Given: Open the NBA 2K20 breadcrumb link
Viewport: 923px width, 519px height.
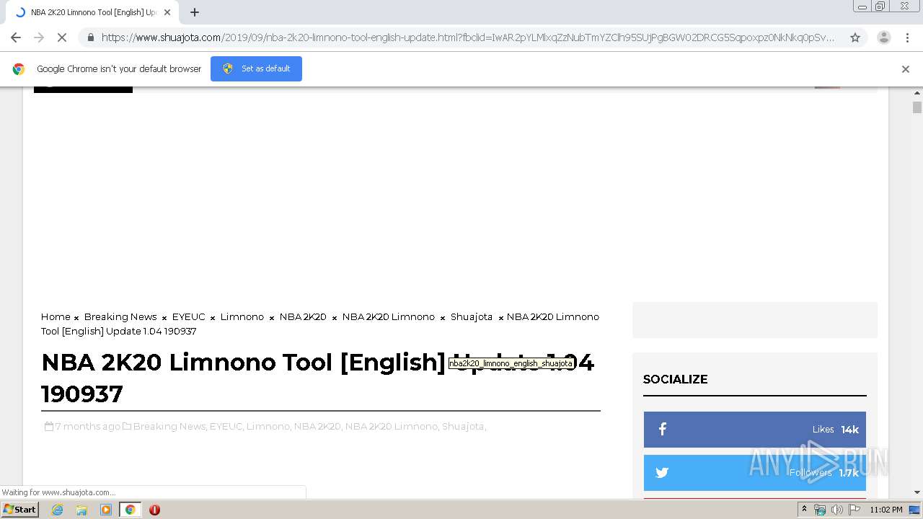Looking at the screenshot, I should coord(303,316).
